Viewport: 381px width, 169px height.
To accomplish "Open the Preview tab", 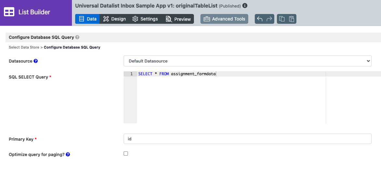I will 178,19.
